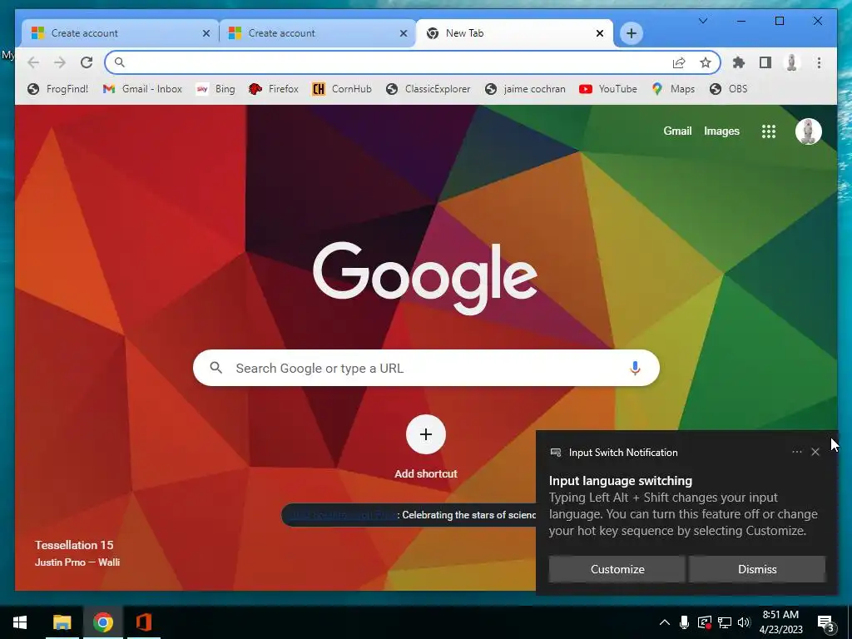Open Microsoft Office from the taskbar
The image size is (852, 639).
pos(144,622)
